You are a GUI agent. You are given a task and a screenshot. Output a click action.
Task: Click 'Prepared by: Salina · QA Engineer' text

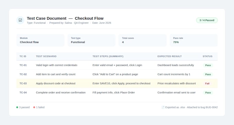[69, 23]
